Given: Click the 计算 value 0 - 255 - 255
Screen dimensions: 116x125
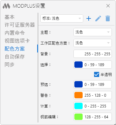Looking at the screenshot, I should click(95, 106).
